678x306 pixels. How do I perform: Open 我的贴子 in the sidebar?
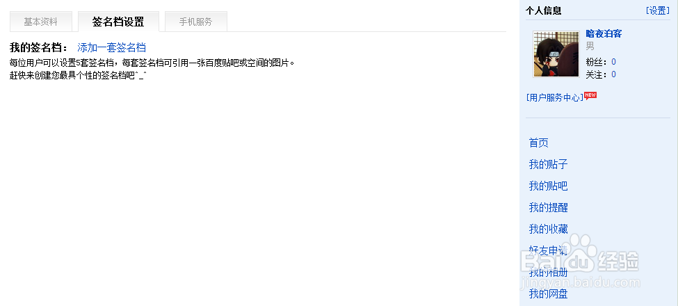point(548,164)
